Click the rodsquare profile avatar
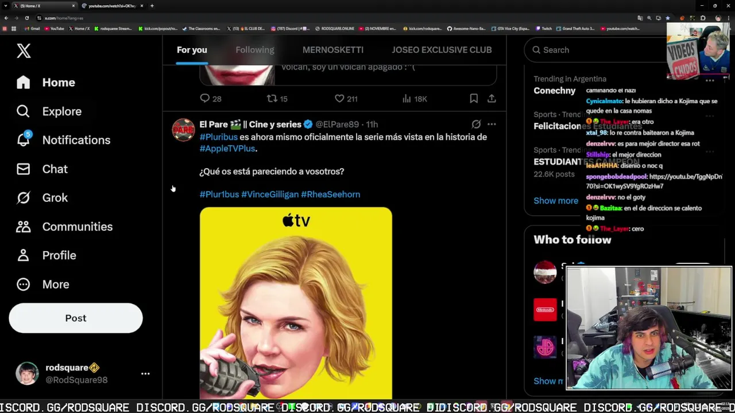This screenshot has width=735, height=413. pos(27,373)
